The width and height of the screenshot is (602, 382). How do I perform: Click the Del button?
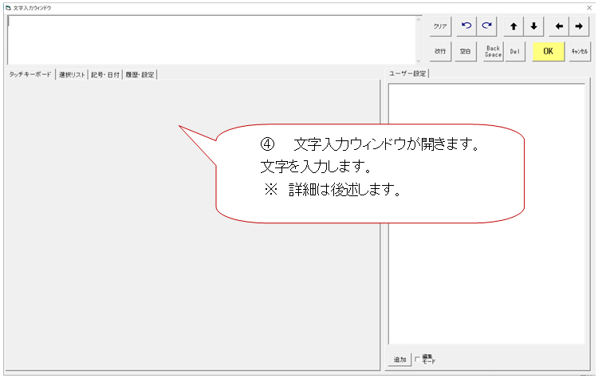[514, 51]
